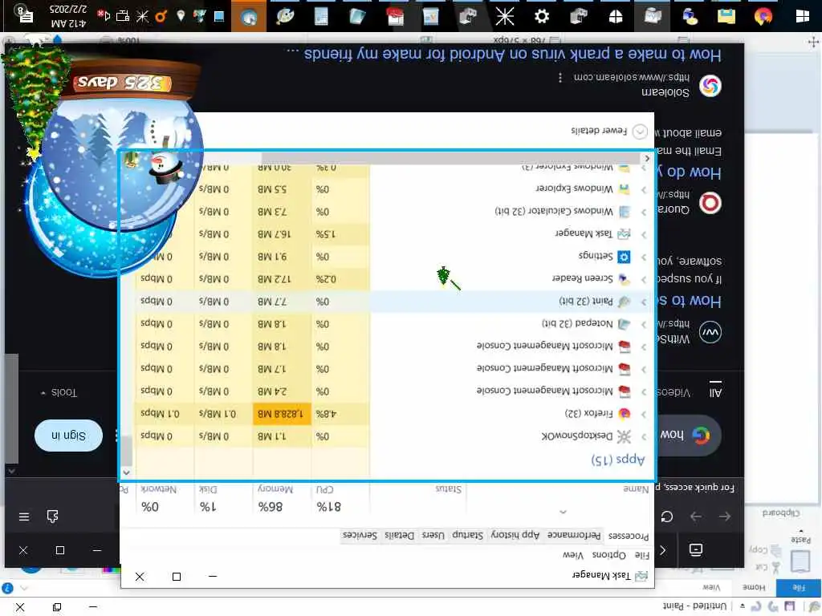This screenshot has width=822, height=616.
Task: Select the Task Manager icon in process list
Action: (x=624, y=234)
